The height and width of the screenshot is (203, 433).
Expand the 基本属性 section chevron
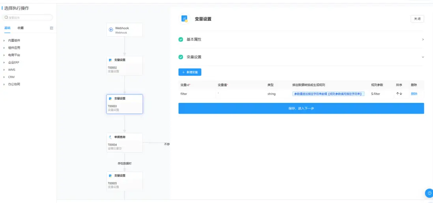click(x=423, y=39)
